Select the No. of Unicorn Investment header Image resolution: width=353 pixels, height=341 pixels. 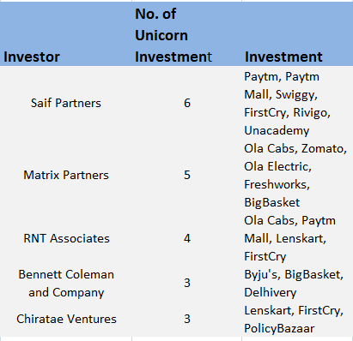(x=186, y=34)
